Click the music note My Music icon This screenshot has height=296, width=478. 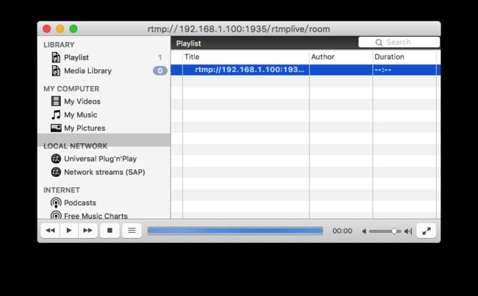coord(56,115)
